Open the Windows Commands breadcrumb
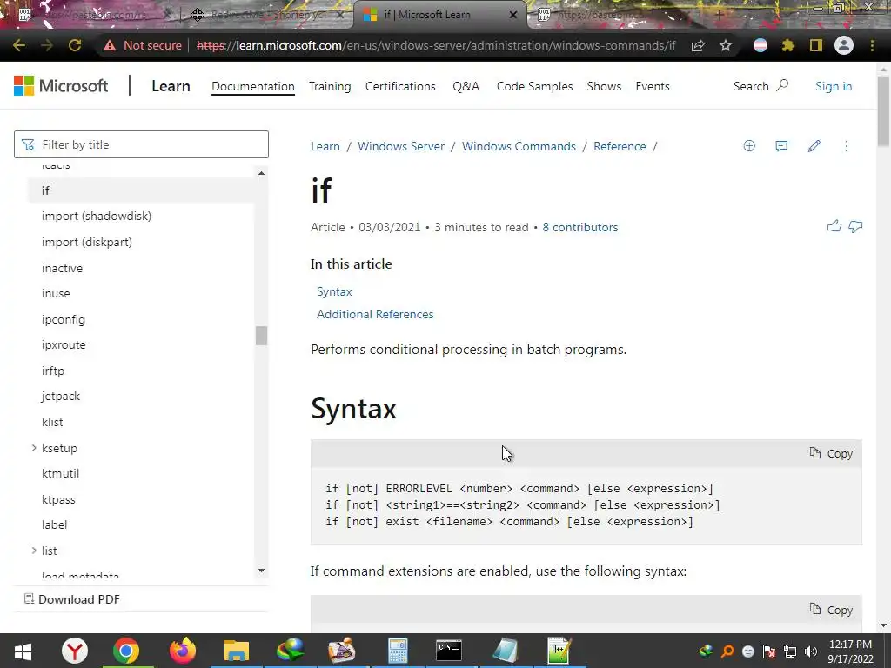Screen dimensions: 891x668 pyautogui.click(x=519, y=146)
